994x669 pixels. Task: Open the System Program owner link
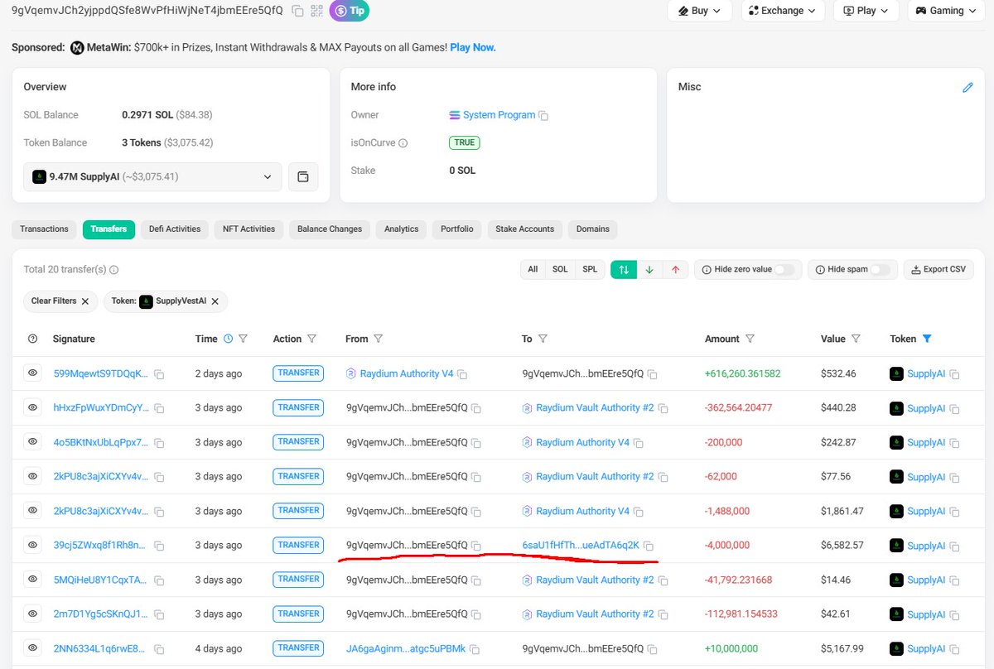click(499, 115)
